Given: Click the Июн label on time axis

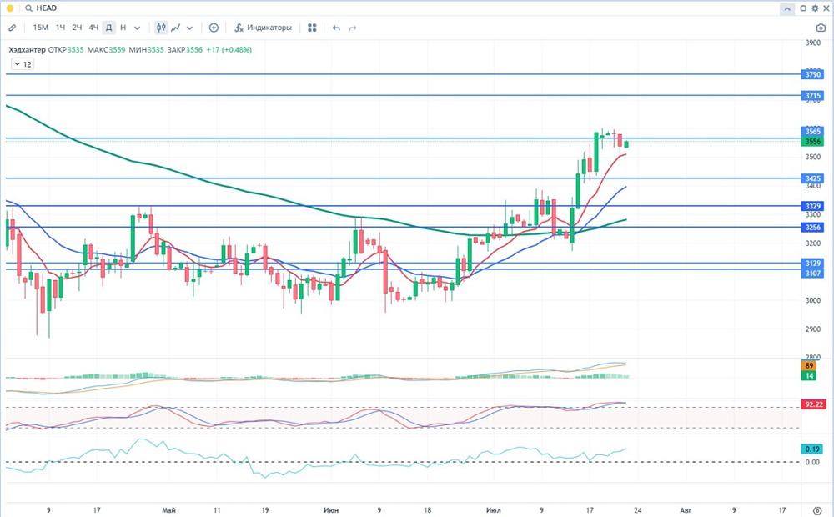Looking at the screenshot, I should (x=331, y=510).
